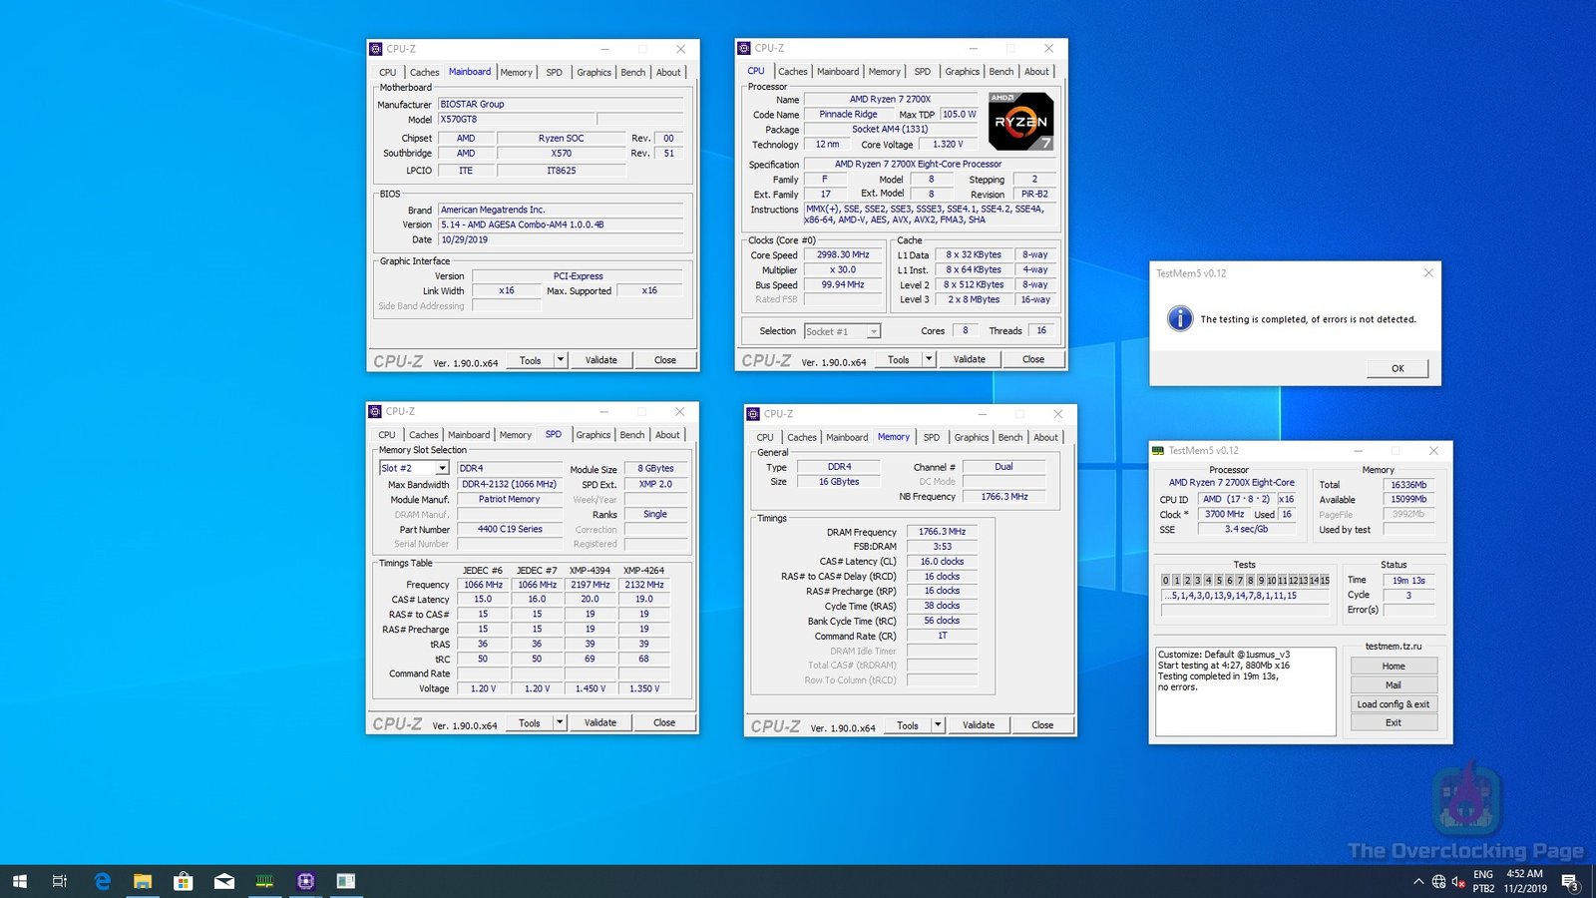
Task: Open the TestMem5 taskbar icon
Action: (x=264, y=881)
